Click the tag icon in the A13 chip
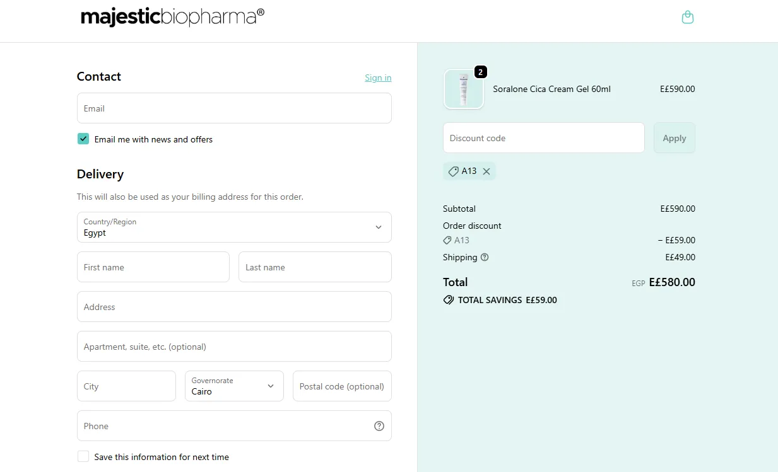This screenshot has width=778, height=472. (x=453, y=171)
